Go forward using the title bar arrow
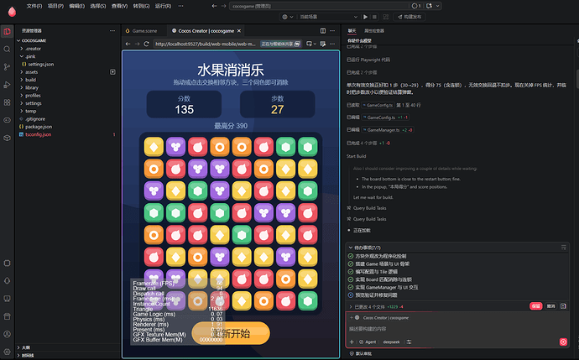The height and width of the screenshot is (360, 579). (x=223, y=6)
